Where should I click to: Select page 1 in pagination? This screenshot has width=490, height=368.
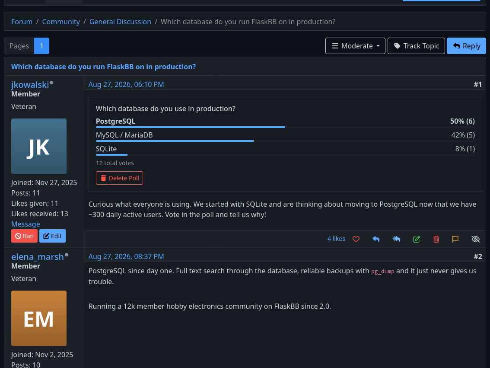click(41, 46)
